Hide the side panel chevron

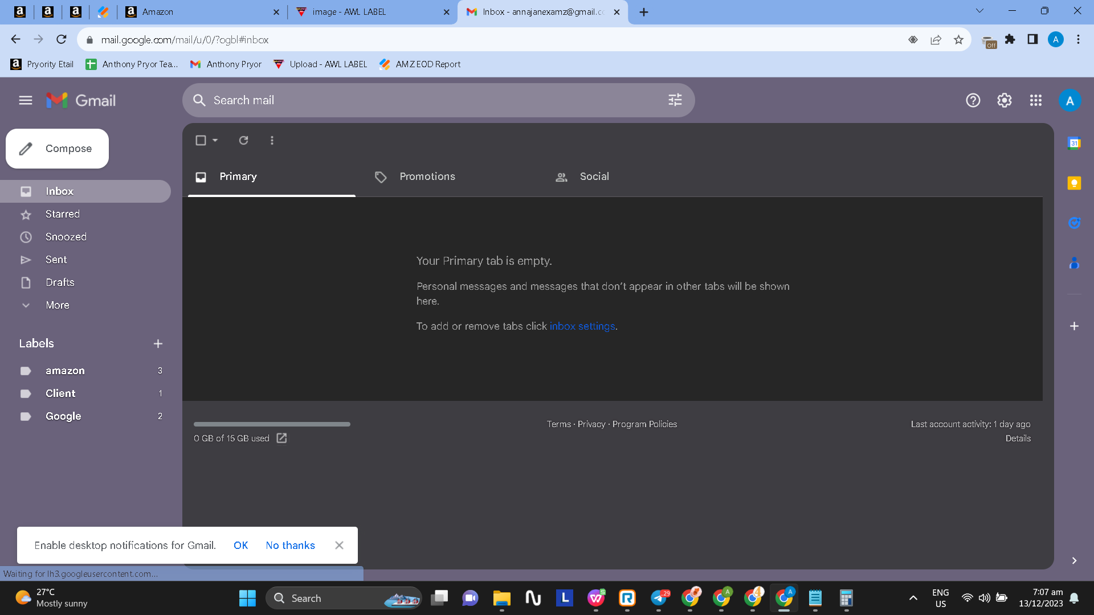(1074, 560)
